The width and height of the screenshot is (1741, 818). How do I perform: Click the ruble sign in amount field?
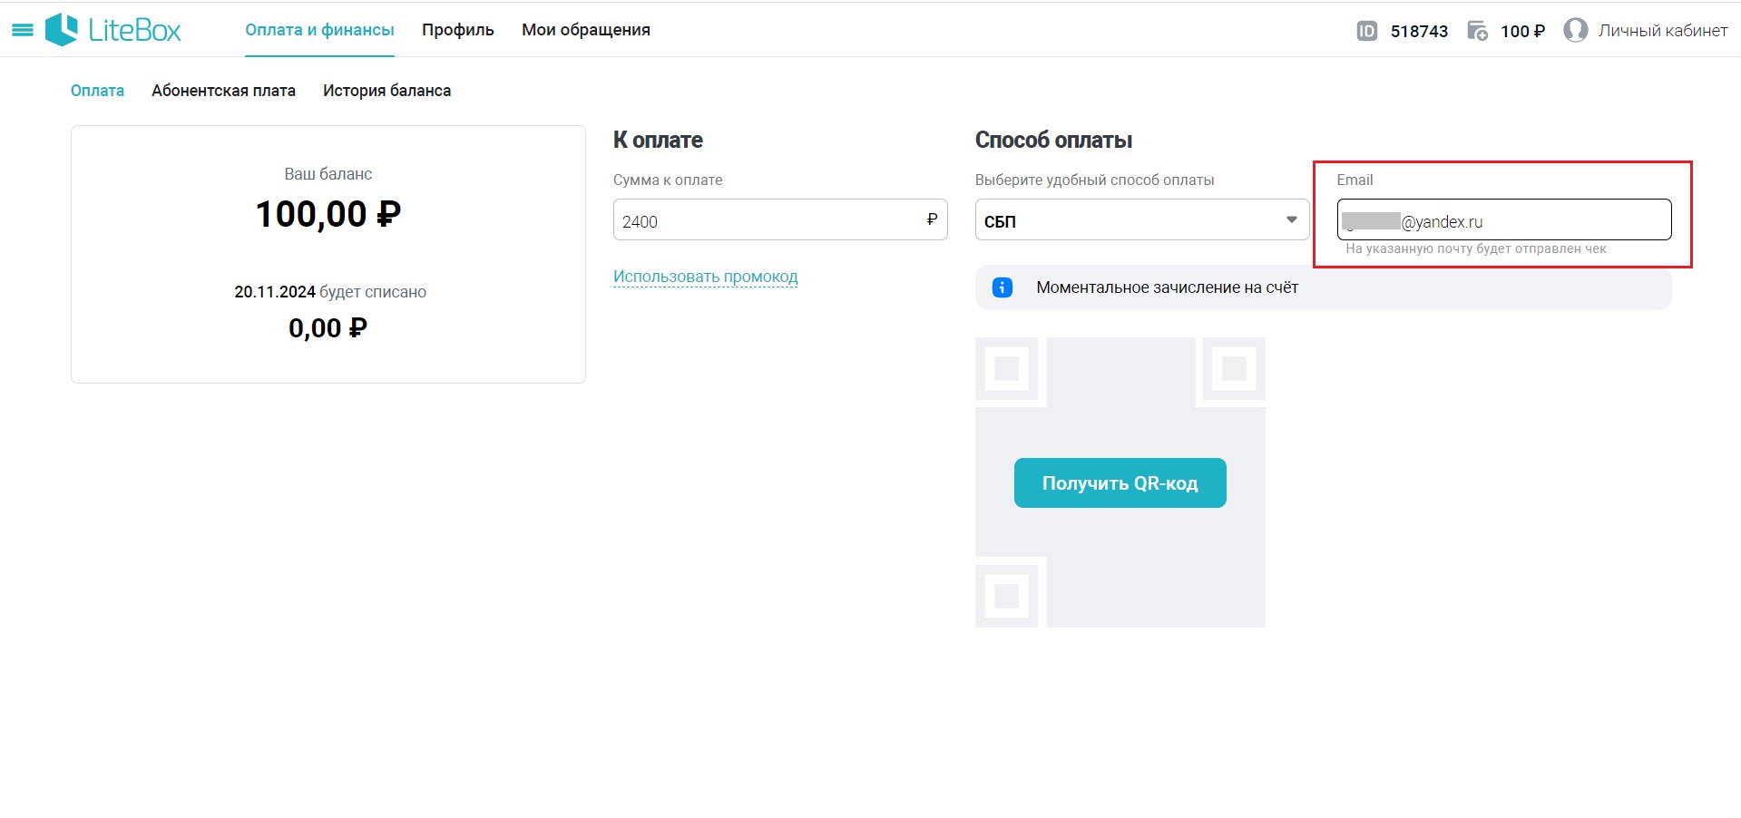click(x=932, y=219)
